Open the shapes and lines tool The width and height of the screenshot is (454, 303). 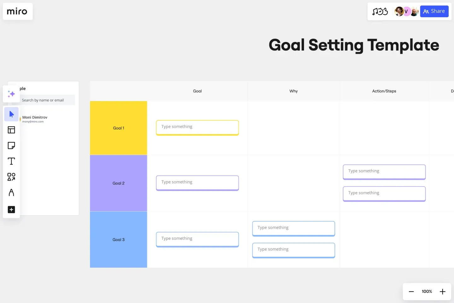11,177
